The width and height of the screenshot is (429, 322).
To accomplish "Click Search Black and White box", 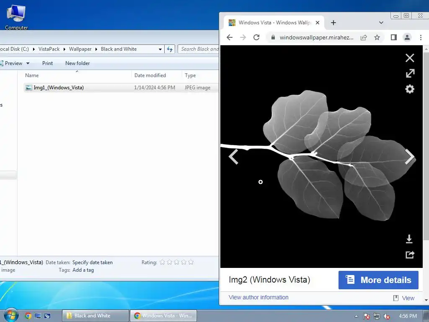I will click(x=198, y=49).
